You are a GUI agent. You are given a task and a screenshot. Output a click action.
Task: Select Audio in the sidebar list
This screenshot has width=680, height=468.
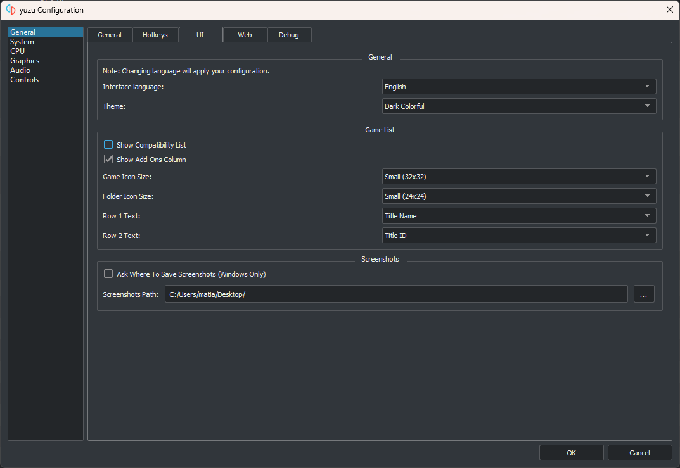pyautogui.click(x=20, y=70)
